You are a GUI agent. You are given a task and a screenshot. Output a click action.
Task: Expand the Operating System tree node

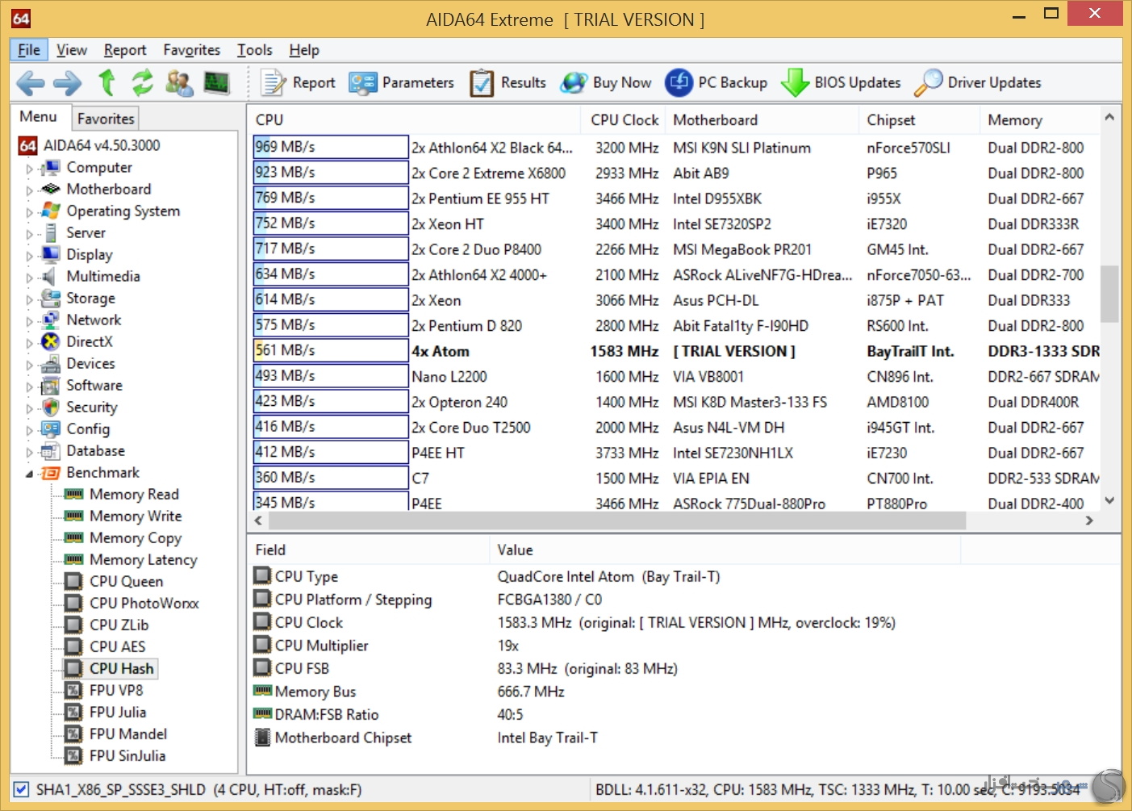pos(29,212)
